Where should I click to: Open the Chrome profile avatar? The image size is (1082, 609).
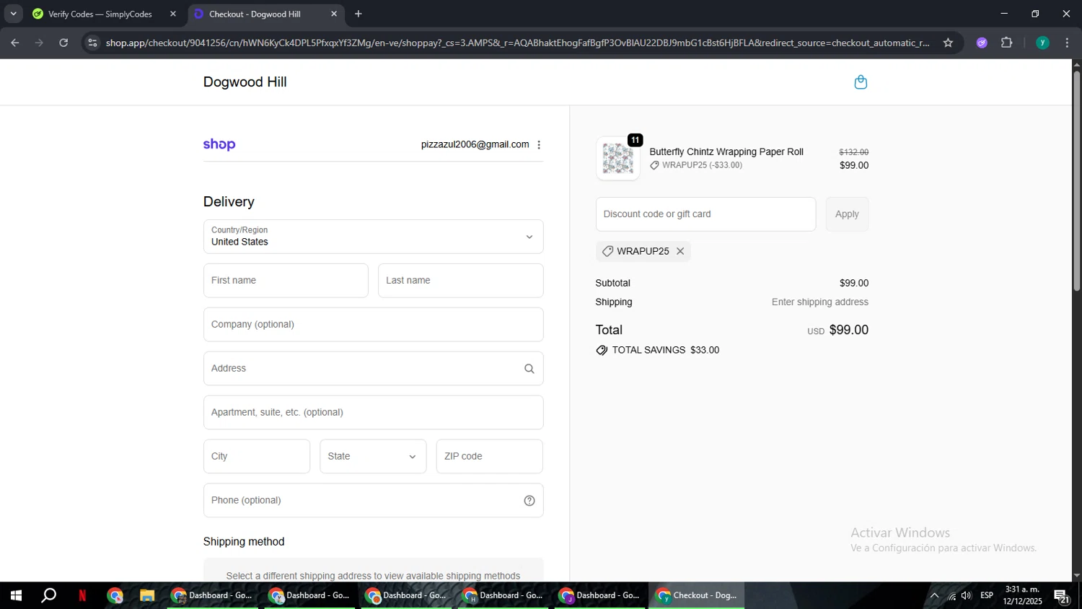pyautogui.click(x=1042, y=43)
